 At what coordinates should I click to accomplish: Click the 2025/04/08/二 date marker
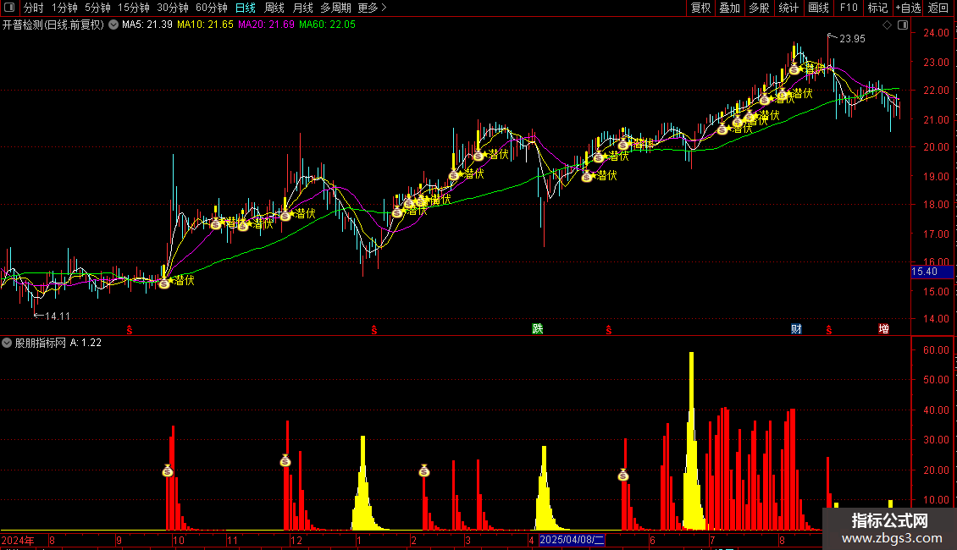(572, 540)
